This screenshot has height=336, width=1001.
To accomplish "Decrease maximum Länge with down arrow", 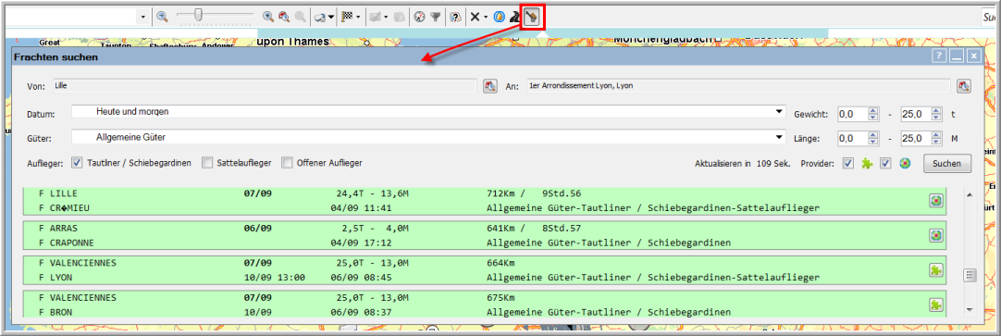I will coord(936,142).
